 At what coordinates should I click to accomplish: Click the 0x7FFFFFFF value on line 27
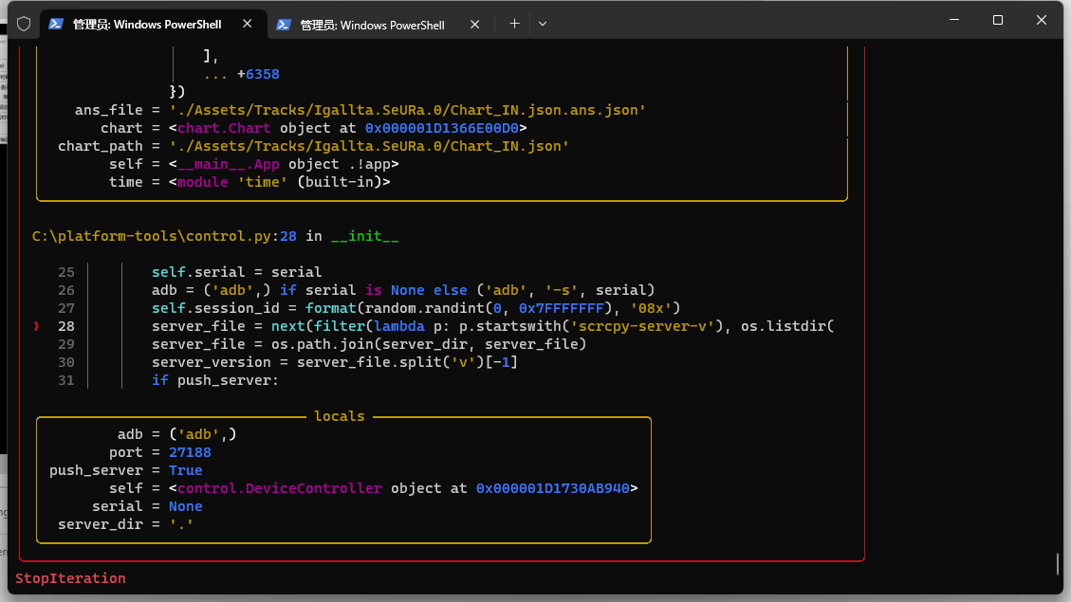[562, 308]
